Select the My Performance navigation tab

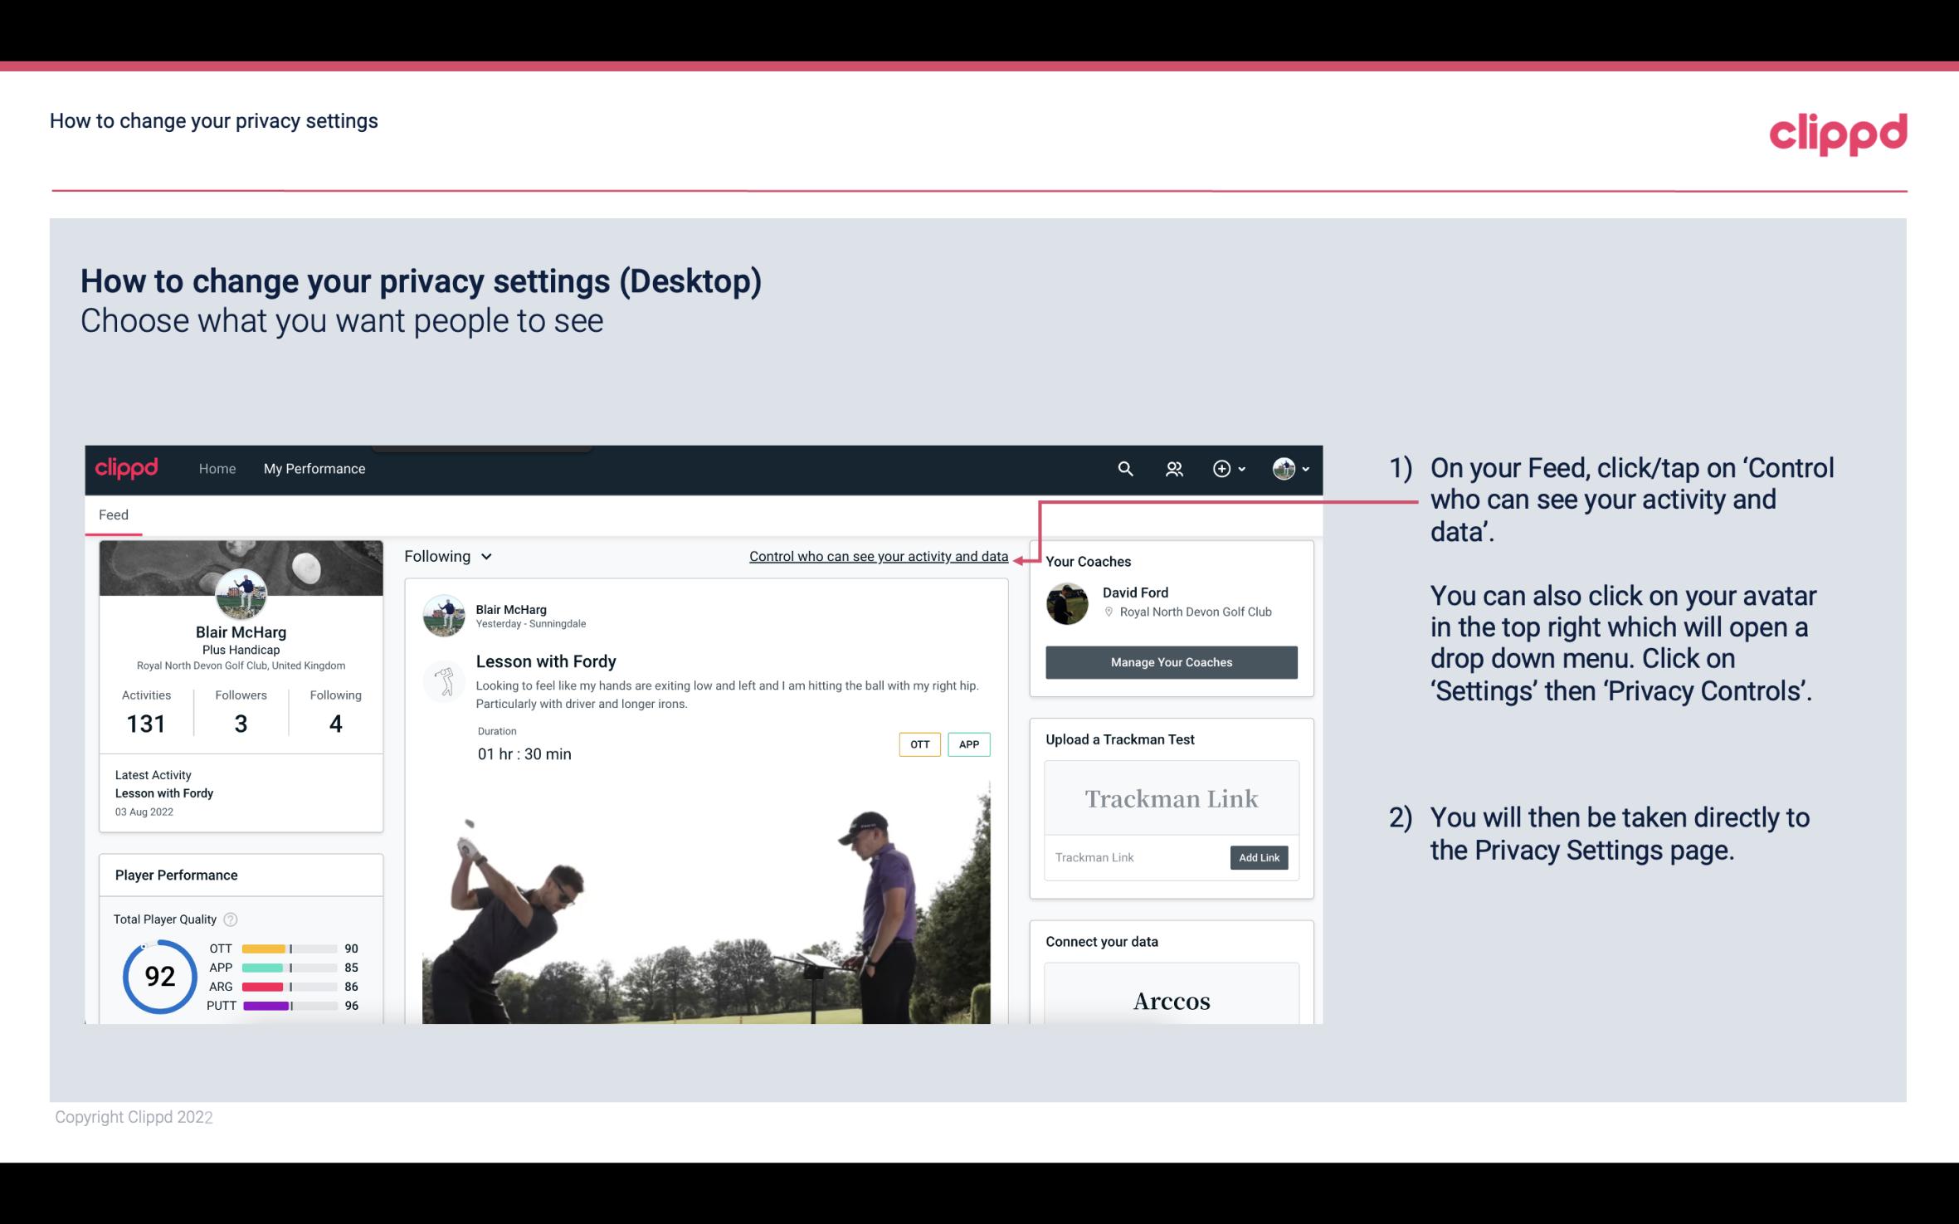point(313,468)
